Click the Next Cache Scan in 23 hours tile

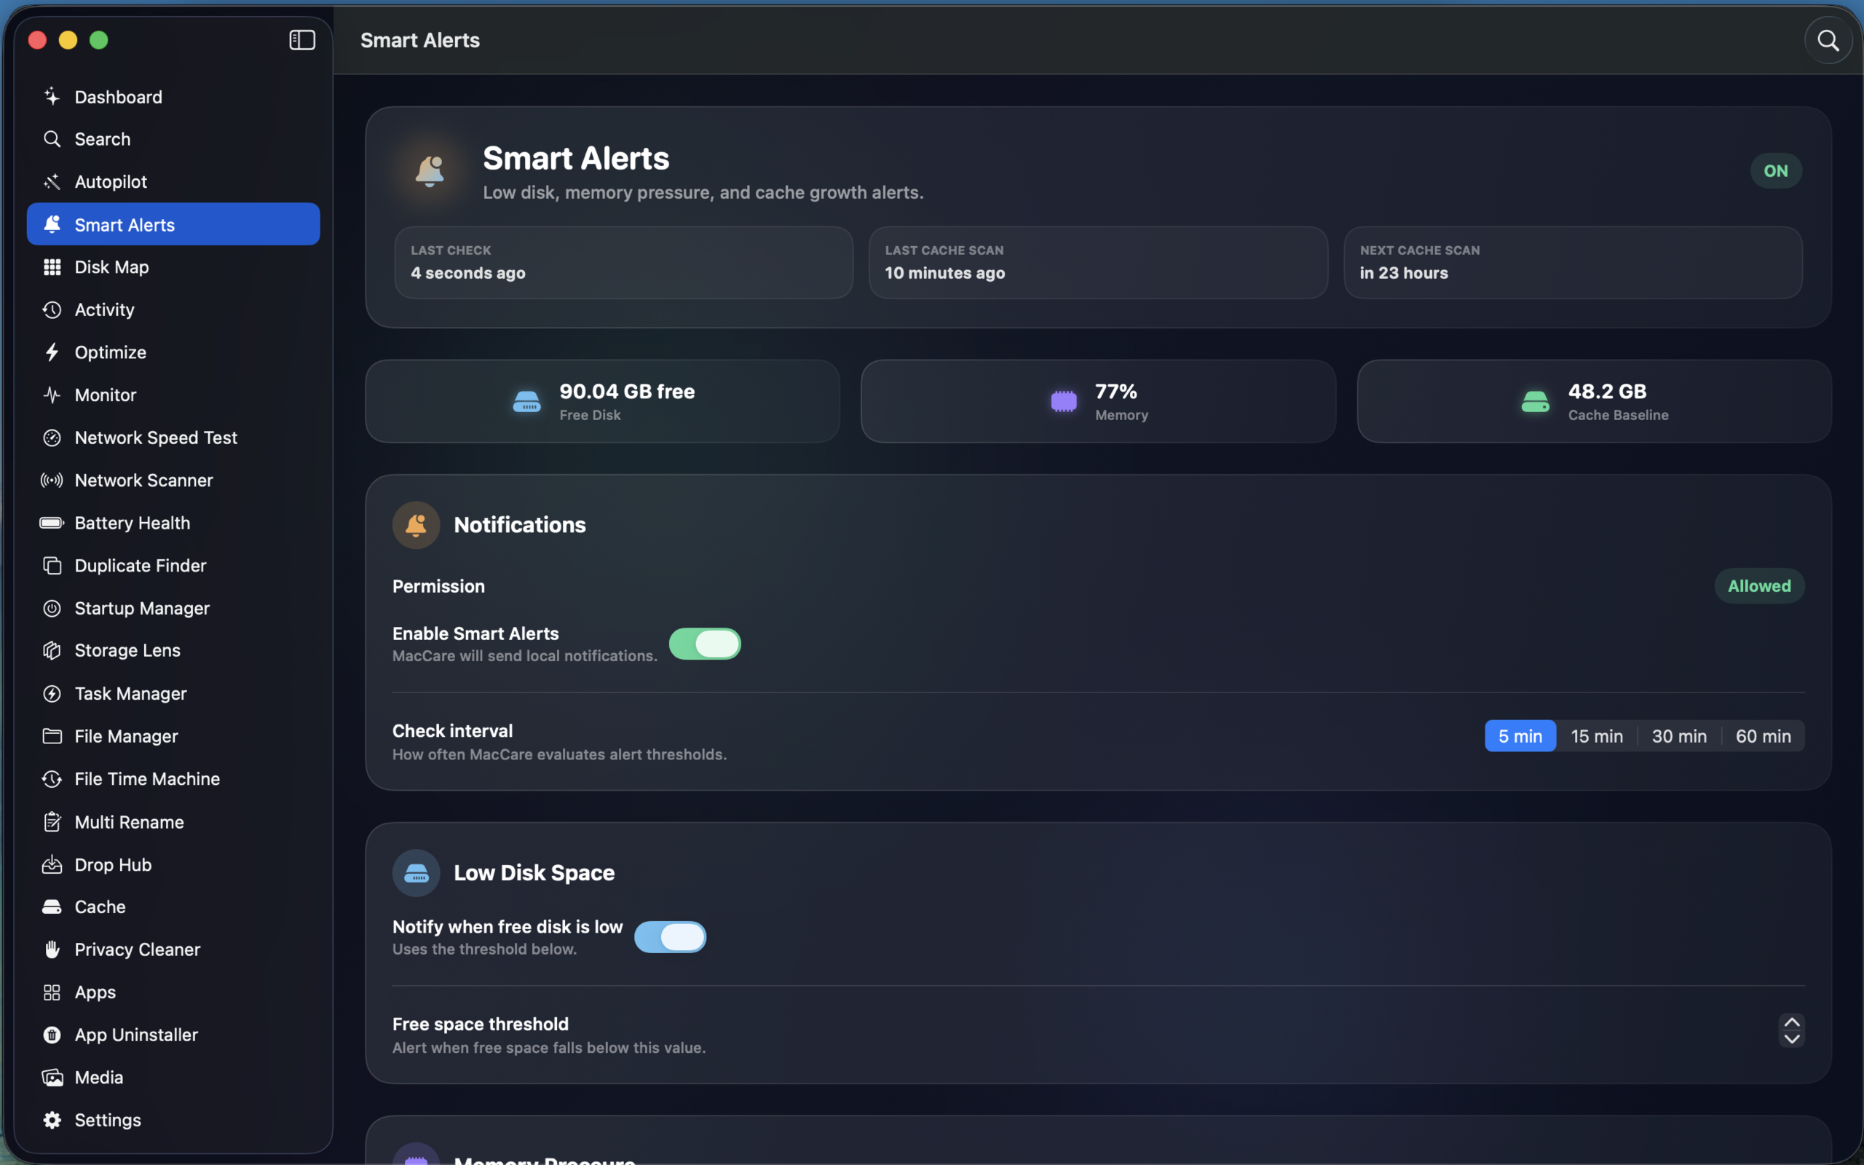1572,262
